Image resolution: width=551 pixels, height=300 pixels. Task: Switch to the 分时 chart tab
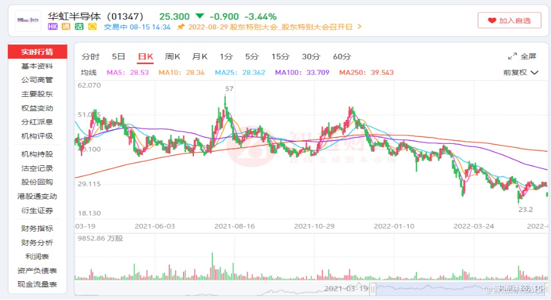tap(91, 57)
